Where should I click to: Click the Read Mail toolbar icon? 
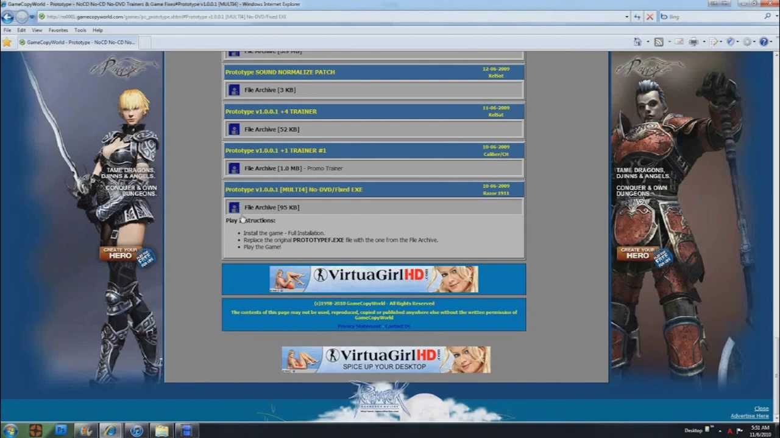point(679,42)
